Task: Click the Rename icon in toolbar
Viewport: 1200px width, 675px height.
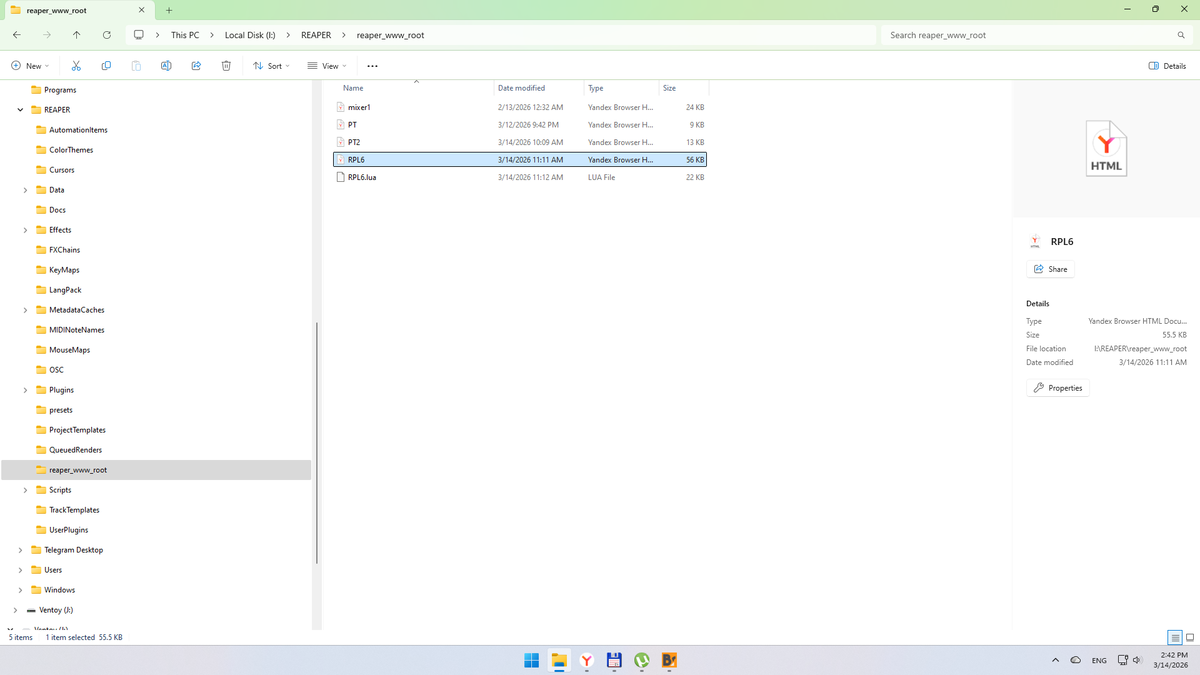Action: click(x=166, y=66)
